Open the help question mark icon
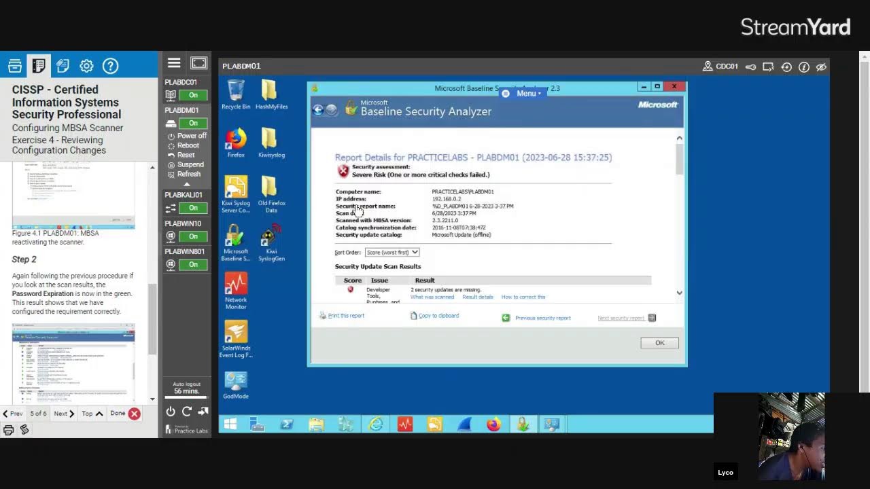Screen dimensions: 870x489 point(110,66)
